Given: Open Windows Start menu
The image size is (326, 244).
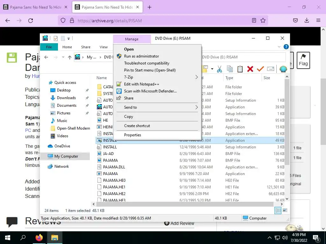Looking at the screenshot, I should (x=8, y=238).
